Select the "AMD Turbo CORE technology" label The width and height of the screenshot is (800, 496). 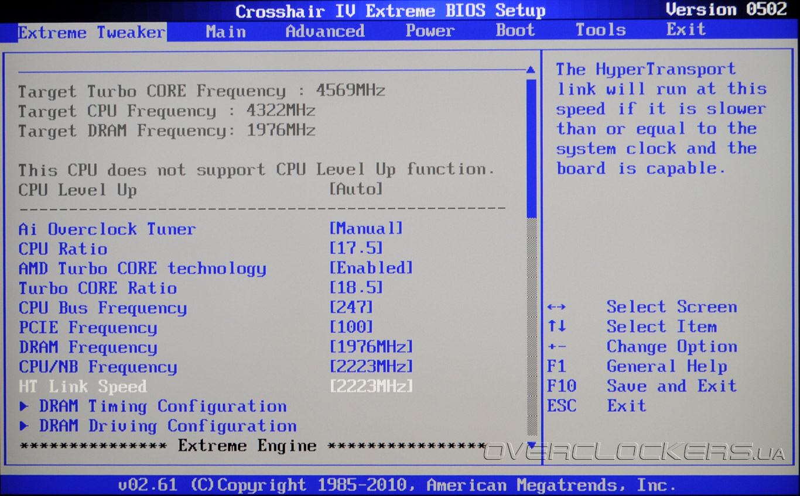142,268
